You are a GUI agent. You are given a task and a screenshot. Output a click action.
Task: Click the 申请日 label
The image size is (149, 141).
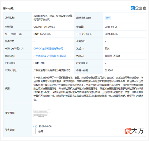(80, 27)
